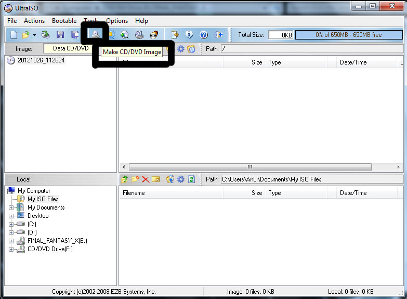Click the Size column header in the Local file list
Screen dimensions: 407x299
244,193
